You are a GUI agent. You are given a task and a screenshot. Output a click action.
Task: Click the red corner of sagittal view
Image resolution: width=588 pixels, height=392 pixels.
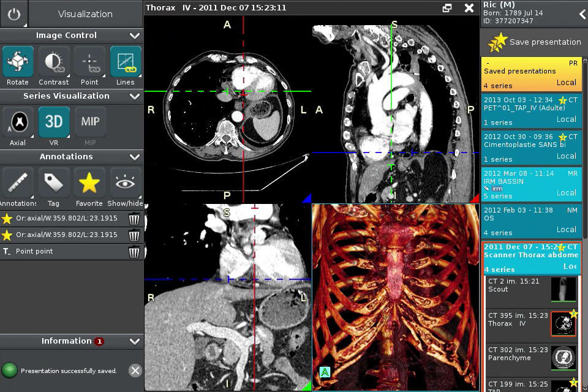coord(475,198)
